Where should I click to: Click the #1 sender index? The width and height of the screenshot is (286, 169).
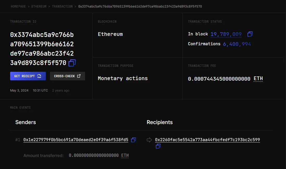point(18,140)
